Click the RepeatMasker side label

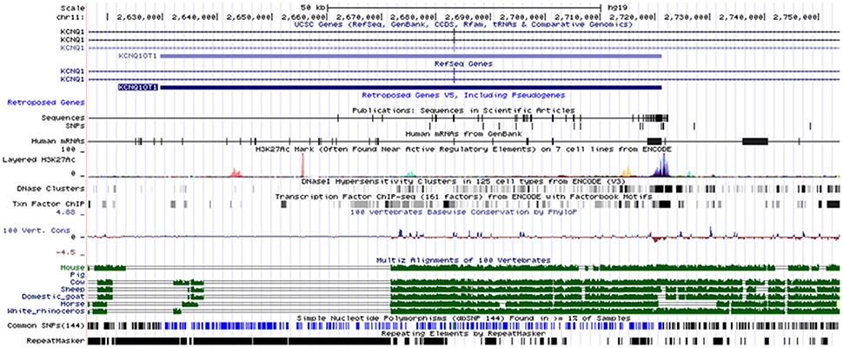[56, 340]
